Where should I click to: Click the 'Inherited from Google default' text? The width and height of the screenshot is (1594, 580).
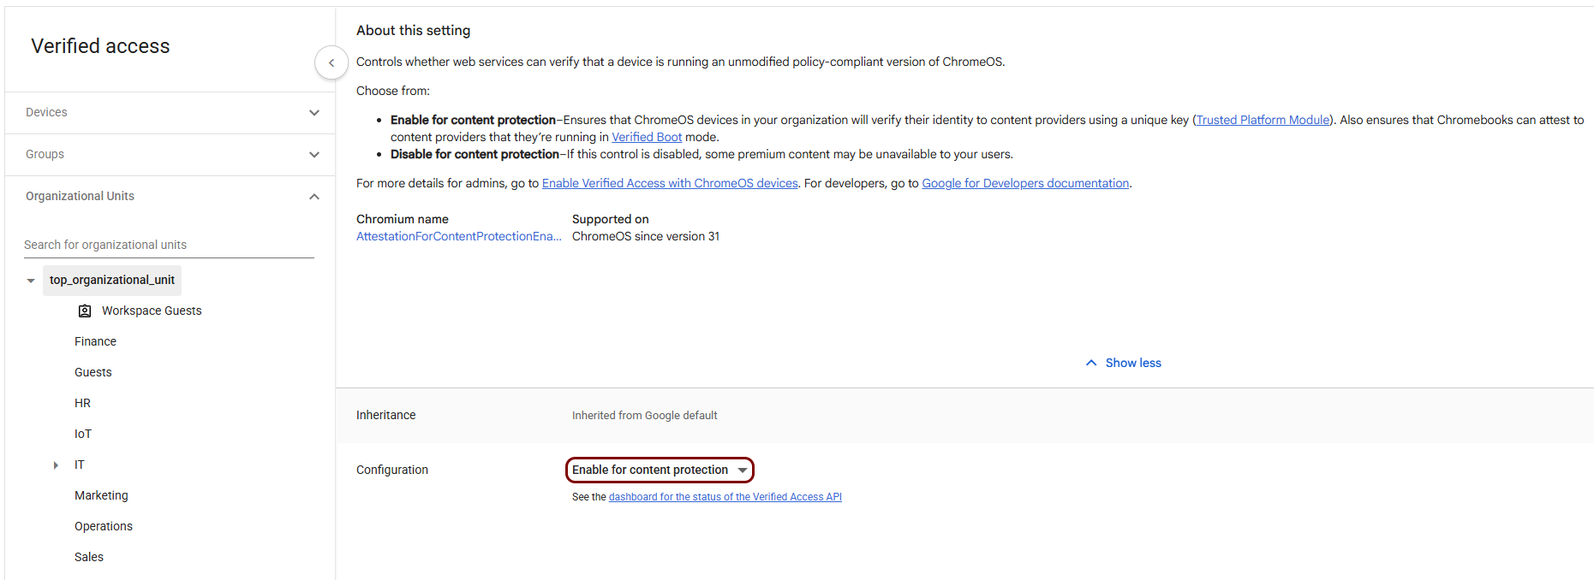(645, 416)
